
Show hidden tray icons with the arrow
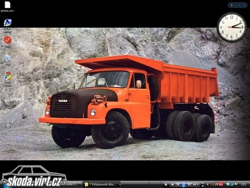tap(208, 184)
